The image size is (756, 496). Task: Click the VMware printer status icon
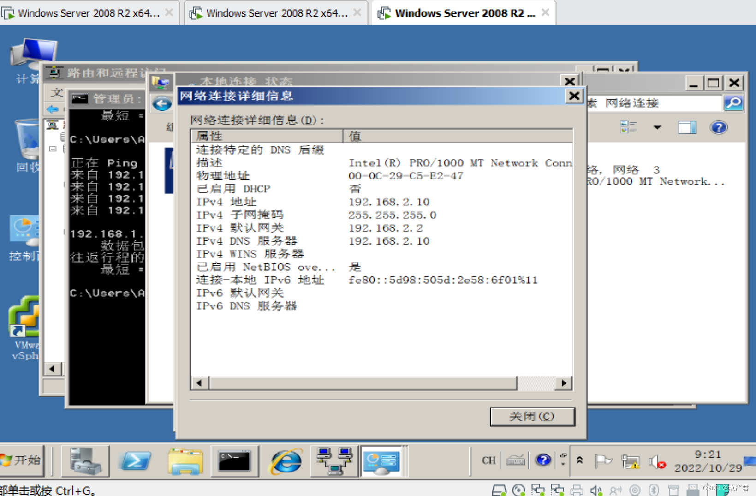577,490
